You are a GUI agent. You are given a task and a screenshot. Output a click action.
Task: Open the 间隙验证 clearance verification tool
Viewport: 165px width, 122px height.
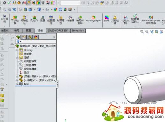pos(25,20)
